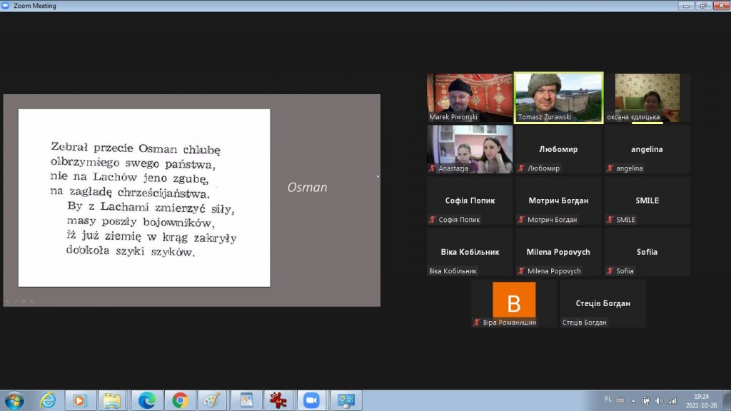731x411 pixels.
Task: Click the Windows Start button
Action: 14,400
